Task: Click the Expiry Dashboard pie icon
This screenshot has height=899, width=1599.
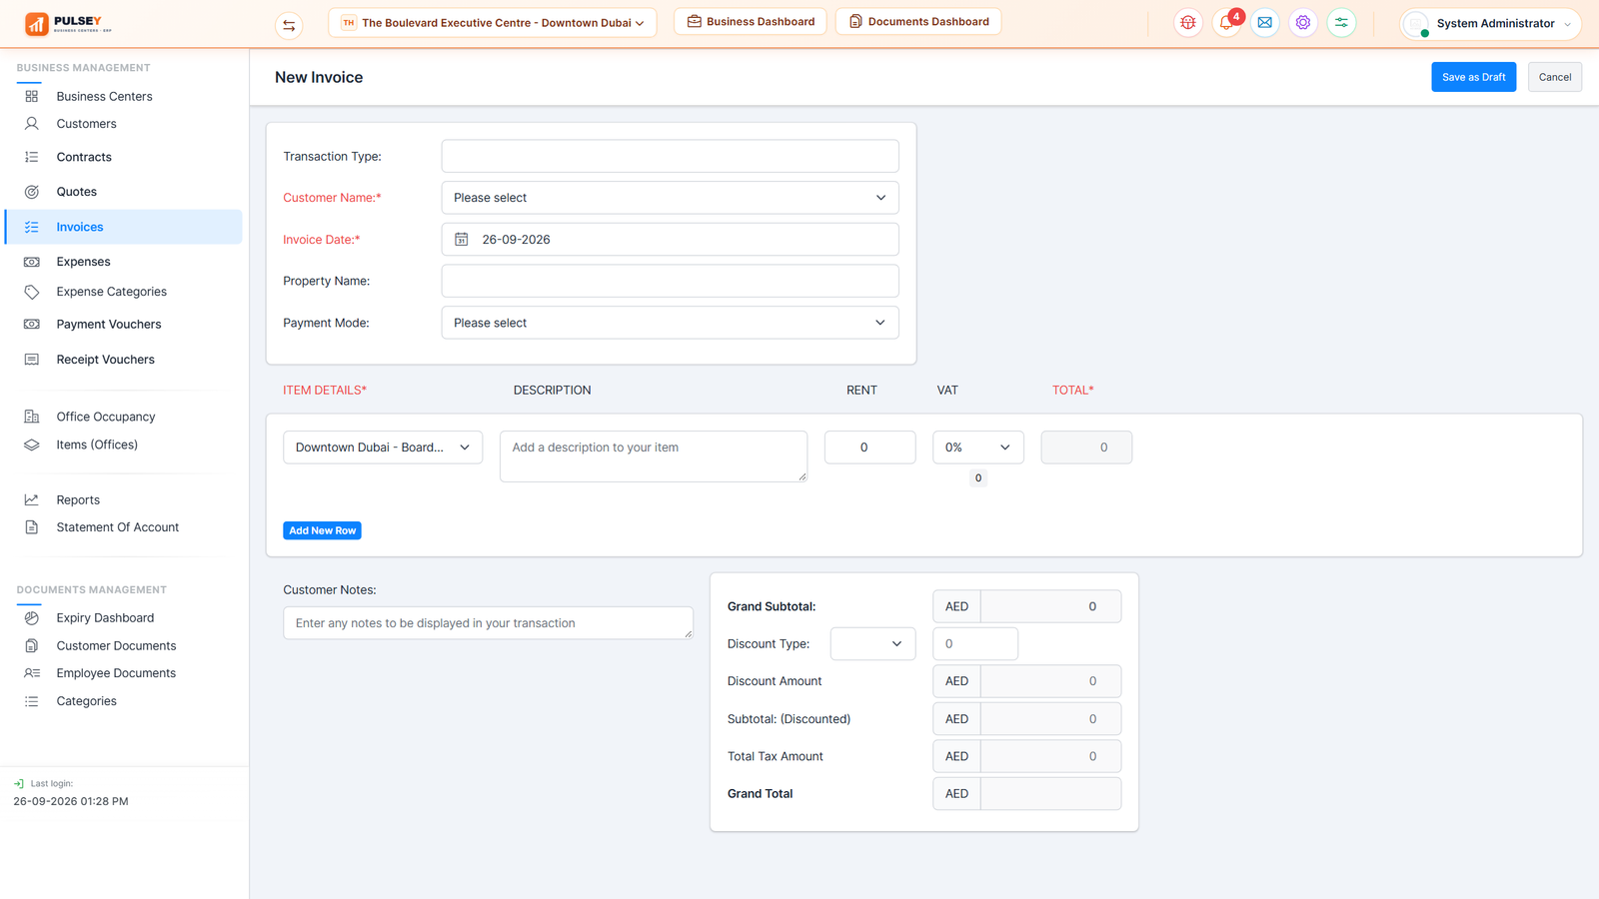Action: coord(32,618)
